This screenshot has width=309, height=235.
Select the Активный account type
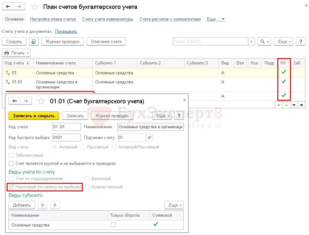tap(55, 147)
